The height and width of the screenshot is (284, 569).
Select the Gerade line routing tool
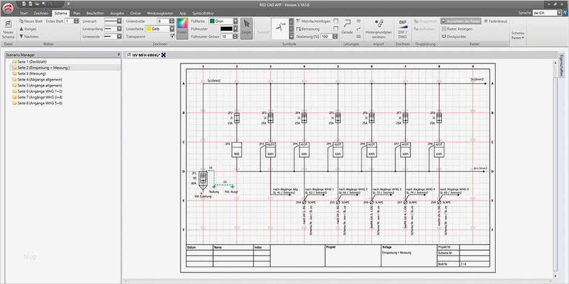pyautogui.click(x=347, y=27)
